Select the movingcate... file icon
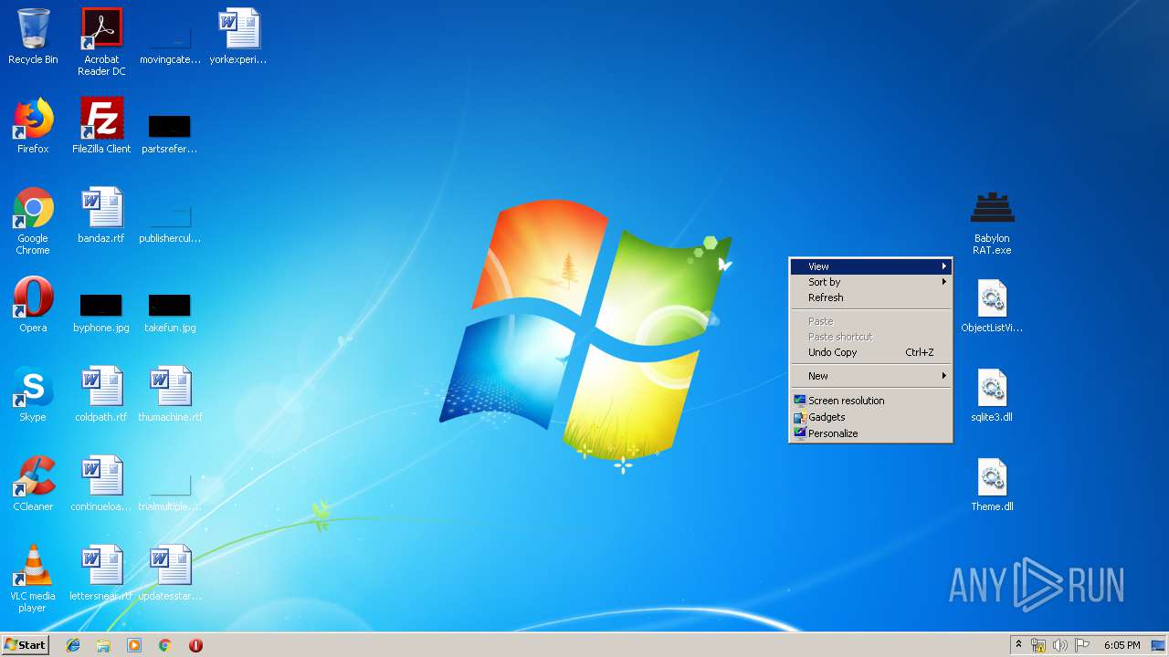The image size is (1169, 657). [170, 44]
